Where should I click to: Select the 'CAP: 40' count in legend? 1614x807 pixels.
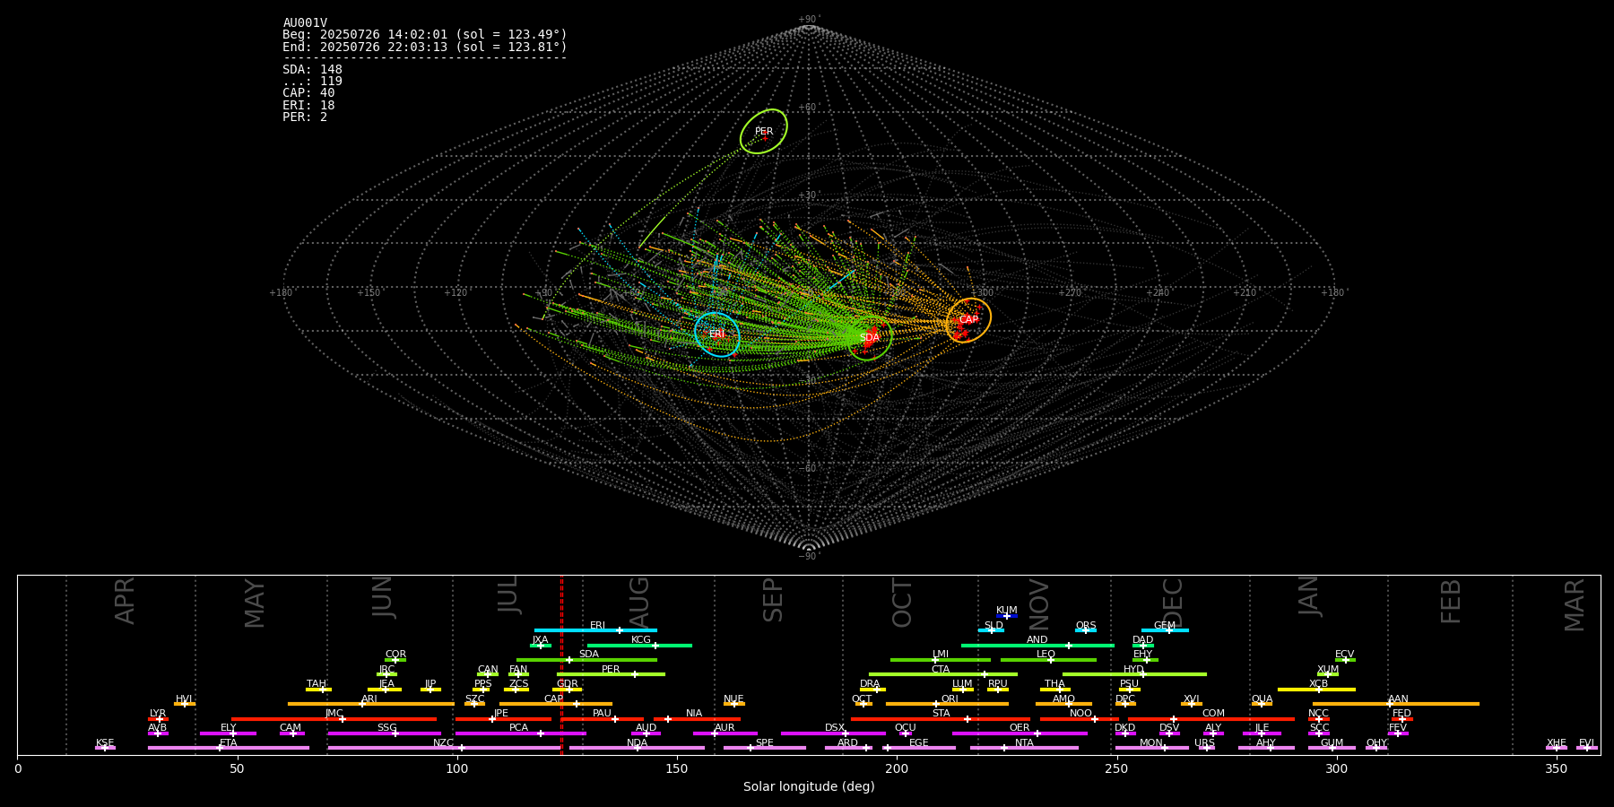click(x=308, y=93)
